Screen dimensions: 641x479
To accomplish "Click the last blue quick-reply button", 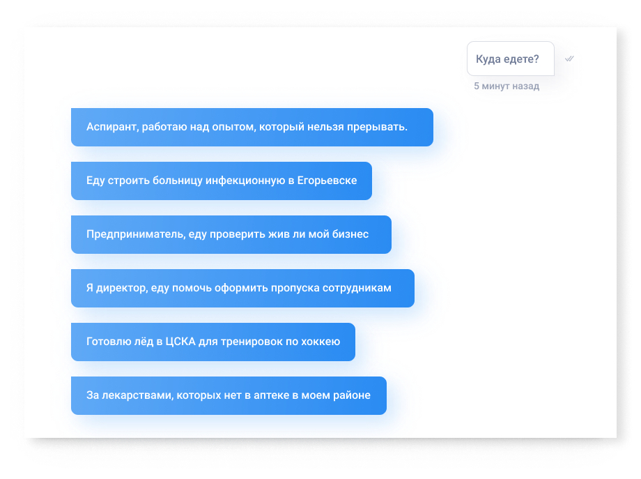I will coord(229,395).
